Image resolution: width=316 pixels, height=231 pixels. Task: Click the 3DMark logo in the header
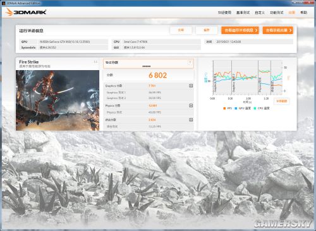[x=26, y=12]
